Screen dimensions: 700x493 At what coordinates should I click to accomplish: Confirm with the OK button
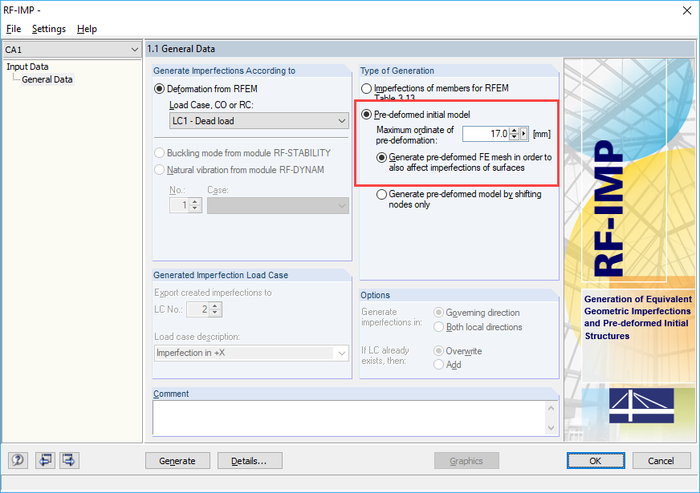coord(596,460)
